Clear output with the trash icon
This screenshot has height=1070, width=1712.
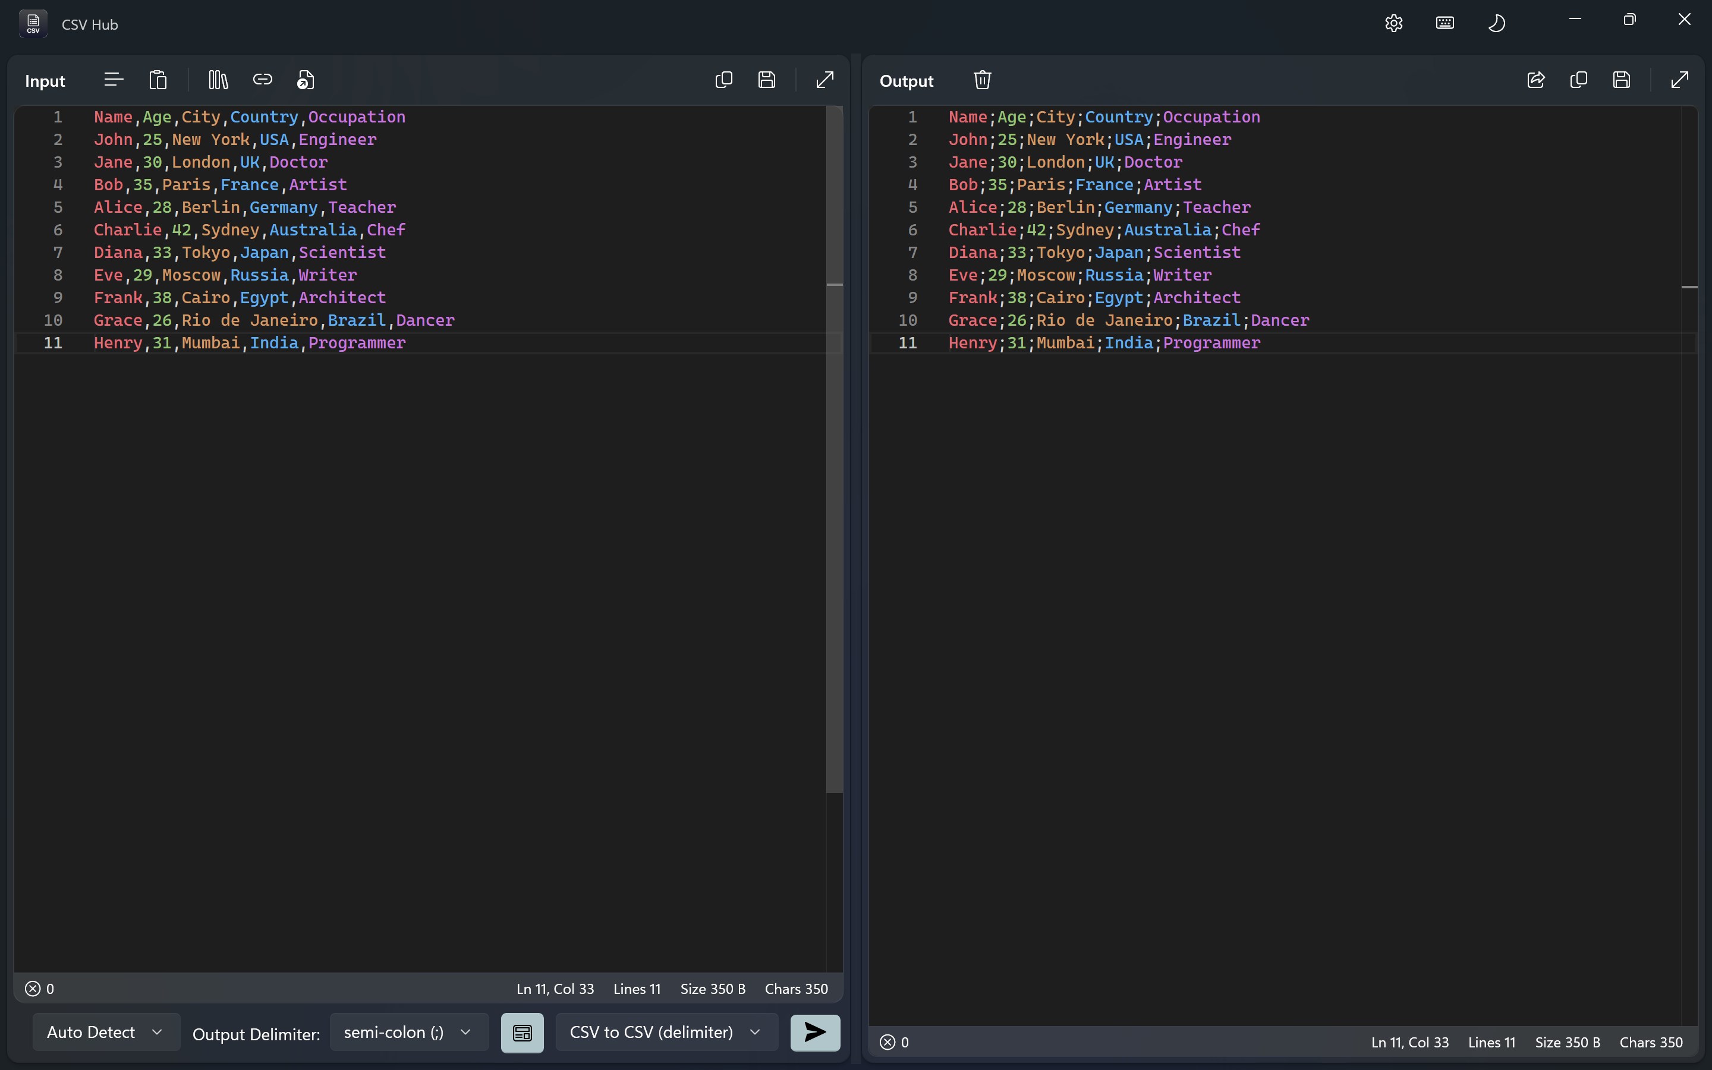982,80
